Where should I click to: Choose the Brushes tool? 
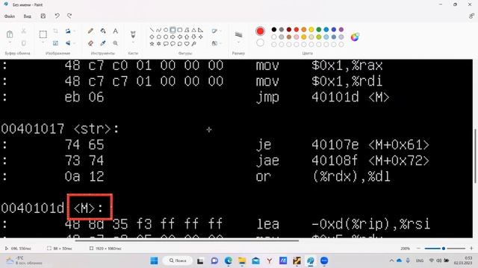coord(133,34)
